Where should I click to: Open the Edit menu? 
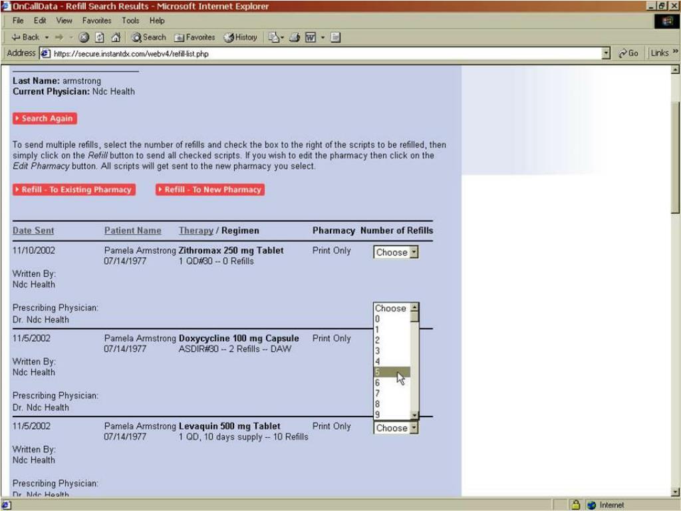(x=40, y=21)
